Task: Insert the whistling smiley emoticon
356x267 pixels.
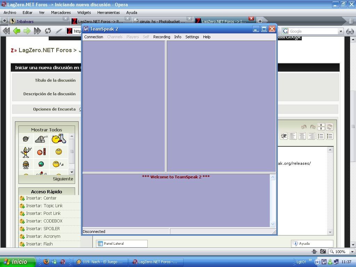Action: (58, 164)
